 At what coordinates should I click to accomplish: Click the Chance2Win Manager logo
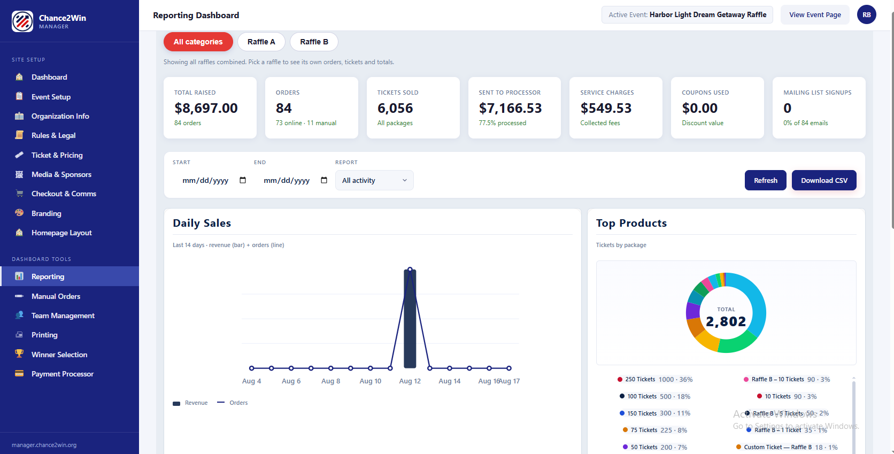[x=22, y=21]
